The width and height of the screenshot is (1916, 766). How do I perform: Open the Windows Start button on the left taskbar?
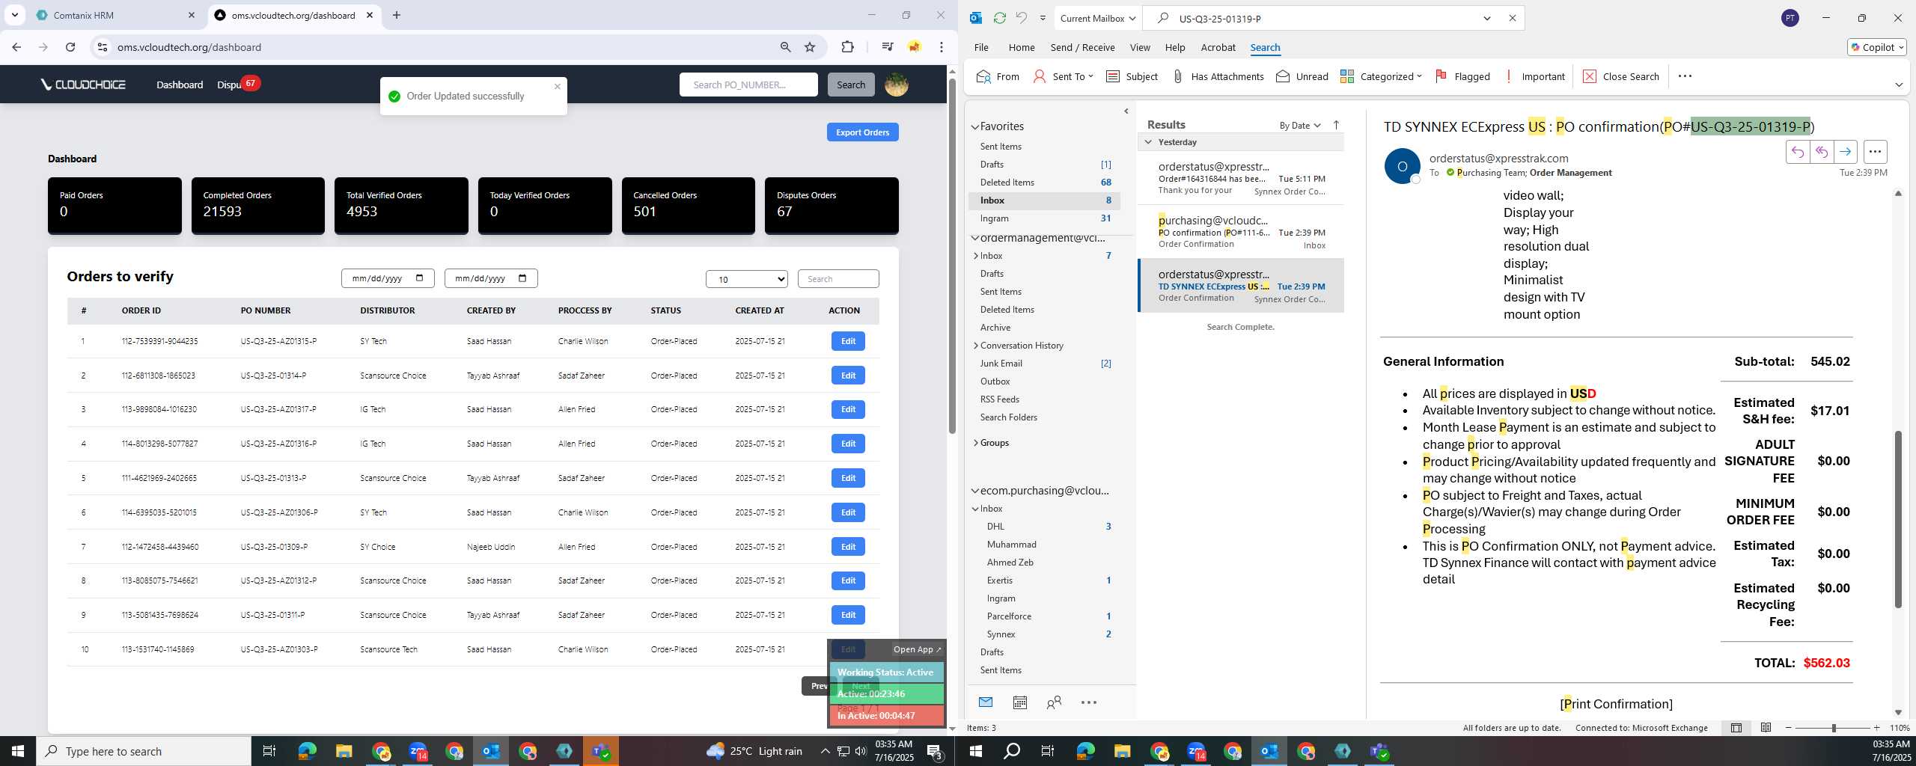pyautogui.click(x=18, y=751)
